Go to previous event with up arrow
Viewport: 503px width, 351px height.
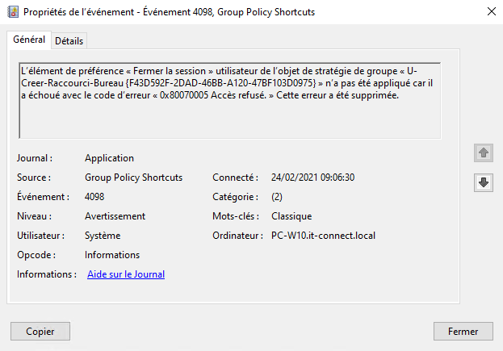[484, 153]
